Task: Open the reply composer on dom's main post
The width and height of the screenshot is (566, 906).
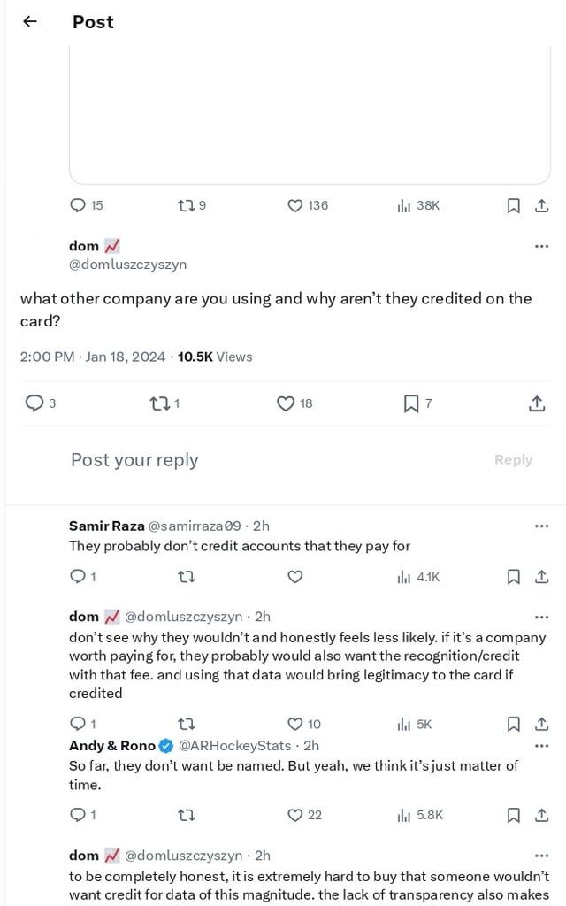Action: [x=35, y=403]
